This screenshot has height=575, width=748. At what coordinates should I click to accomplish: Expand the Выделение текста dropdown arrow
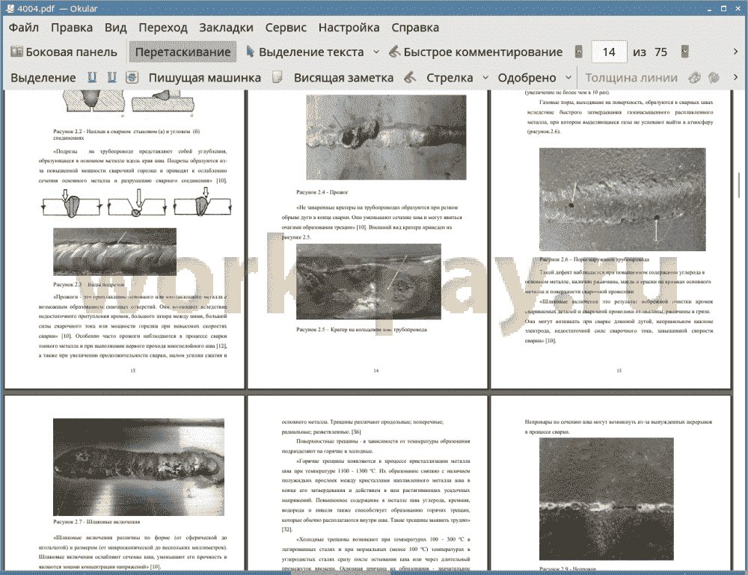(376, 52)
